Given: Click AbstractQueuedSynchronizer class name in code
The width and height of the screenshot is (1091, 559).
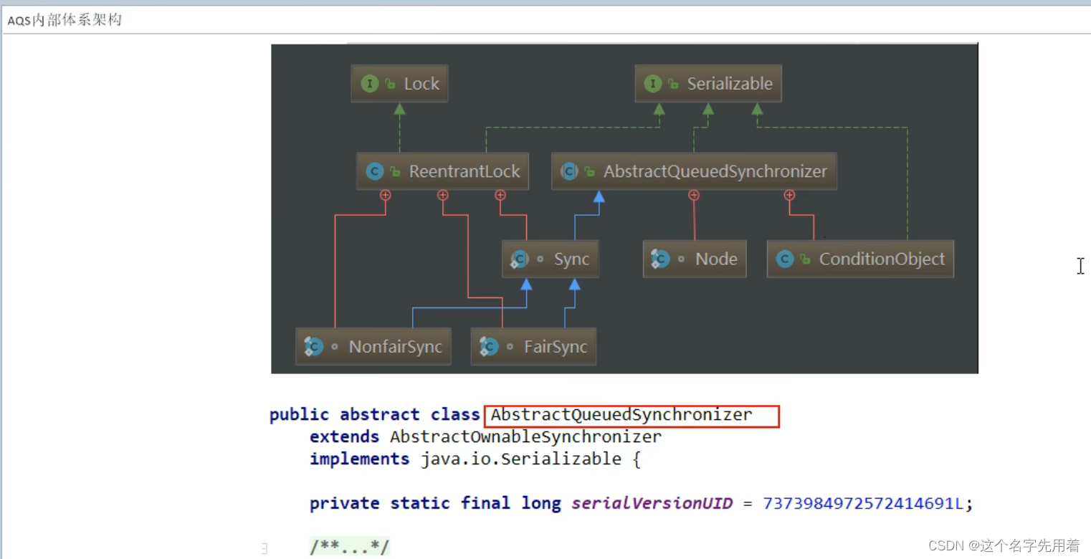Looking at the screenshot, I should click(621, 415).
